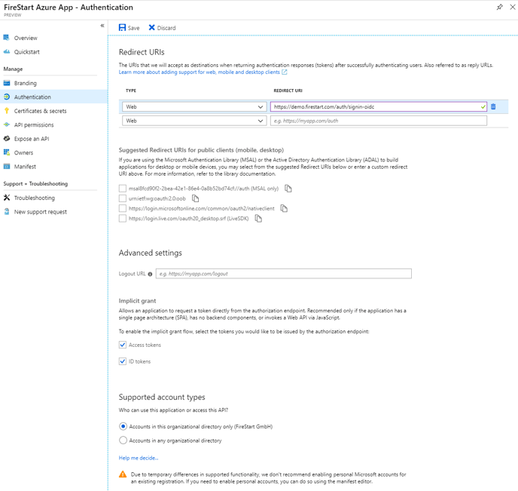The height and width of the screenshot is (491, 518).
Task: Uncheck the Access tokens checkbox
Action: 123,345
